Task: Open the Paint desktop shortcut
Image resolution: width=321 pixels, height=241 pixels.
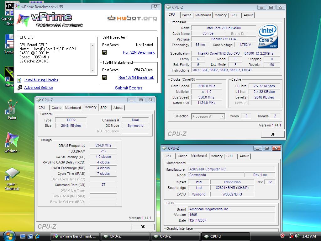Action: (x=12, y=110)
